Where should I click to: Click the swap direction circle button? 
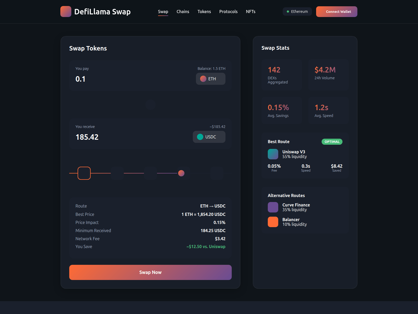pyautogui.click(x=150, y=105)
